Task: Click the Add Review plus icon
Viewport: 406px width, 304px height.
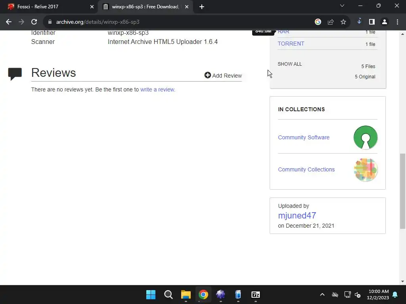Action: 208,75
